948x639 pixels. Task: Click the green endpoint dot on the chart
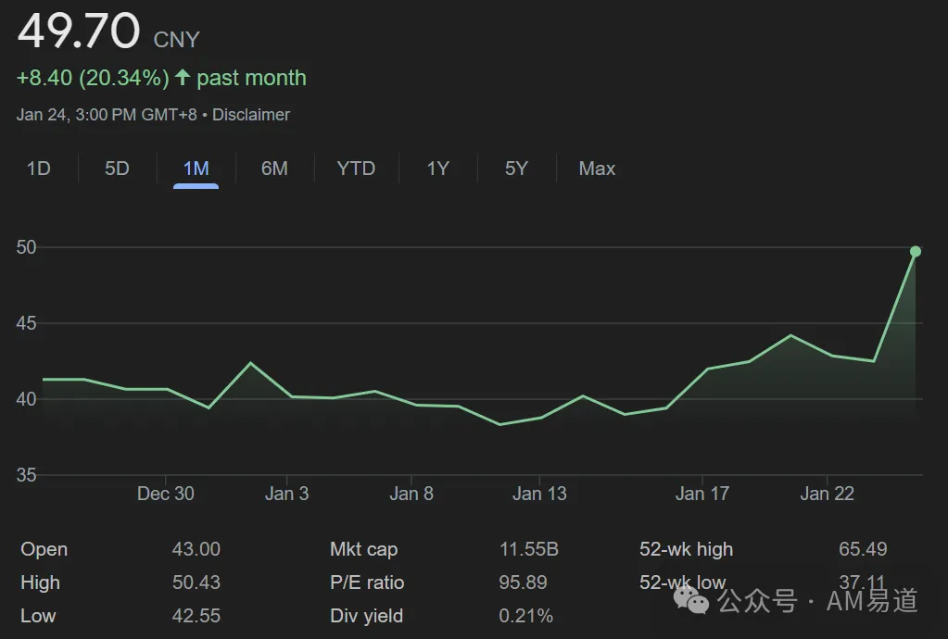(916, 251)
